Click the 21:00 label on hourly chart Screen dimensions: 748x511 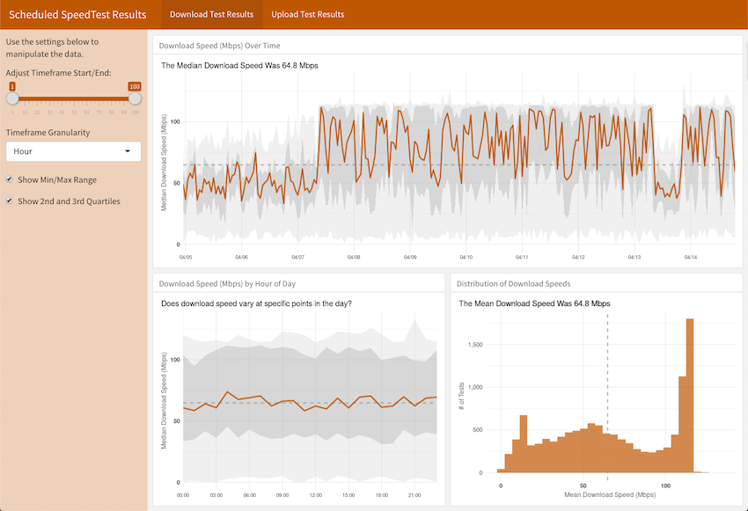point(414,495)
